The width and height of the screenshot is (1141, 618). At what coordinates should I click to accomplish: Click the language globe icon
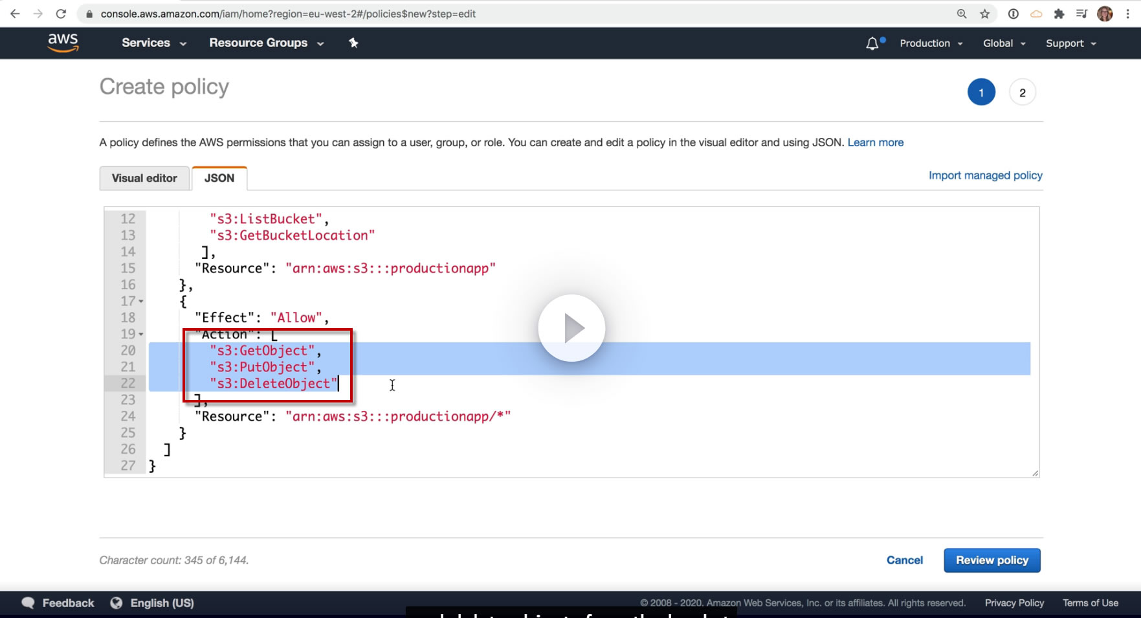point(116,602)
